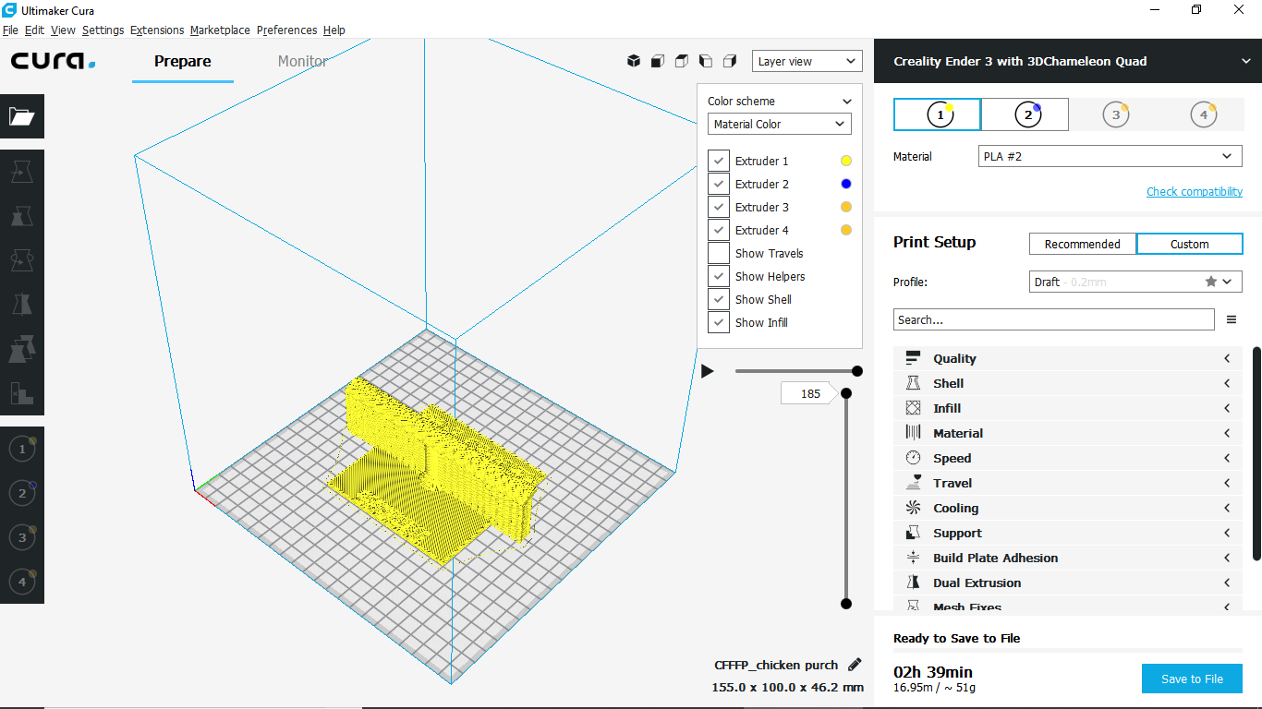Viewport: 1262px width, 709px height.
Task: Open the Extensions menu
Action: 157,30
